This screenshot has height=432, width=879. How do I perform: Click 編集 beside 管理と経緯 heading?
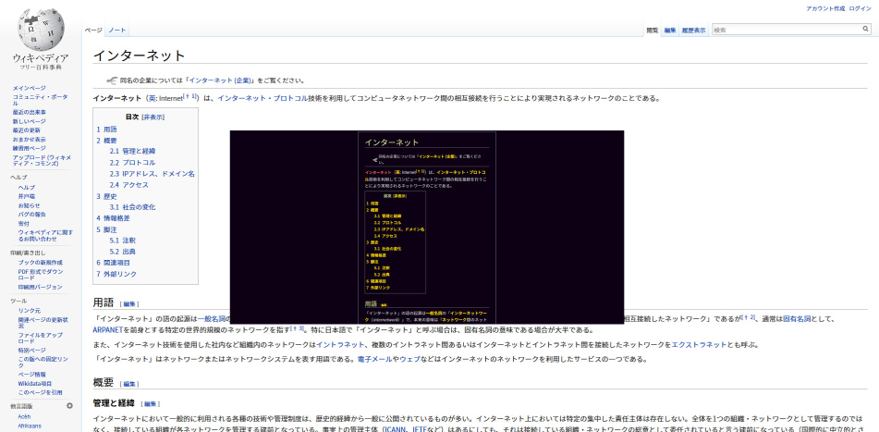tap(151, 404)
